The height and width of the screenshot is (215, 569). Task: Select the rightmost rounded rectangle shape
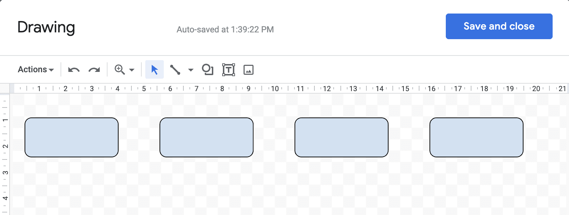pyautogui.click(x=476, y=137)
